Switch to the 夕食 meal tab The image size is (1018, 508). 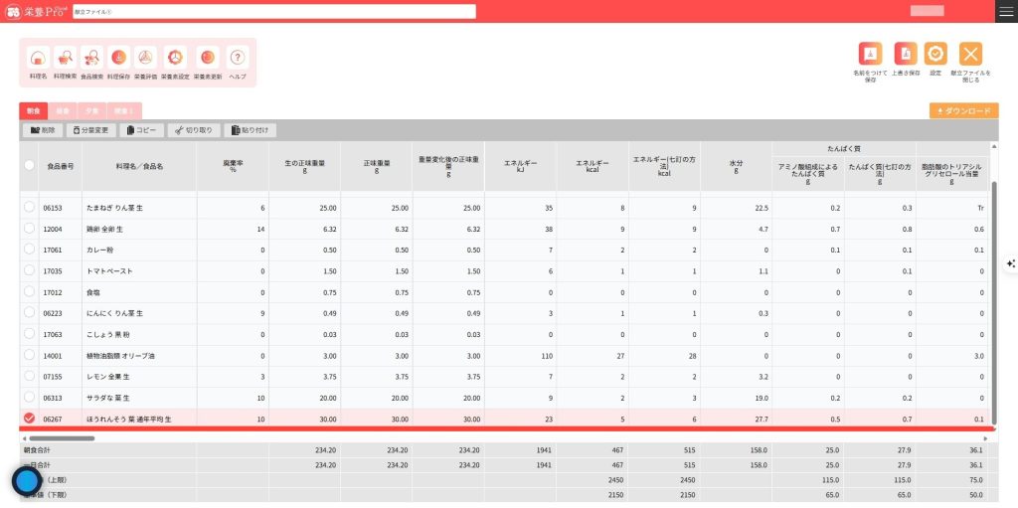click(91, 111)
